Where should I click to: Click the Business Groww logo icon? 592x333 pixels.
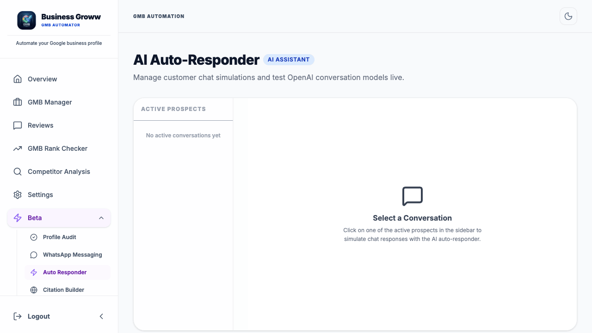click(26, 20)
